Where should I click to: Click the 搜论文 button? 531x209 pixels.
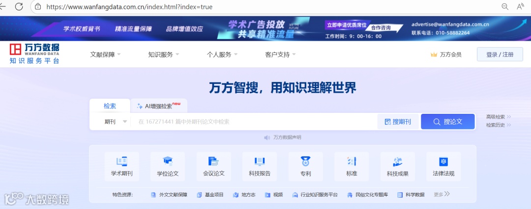(448, 122)
